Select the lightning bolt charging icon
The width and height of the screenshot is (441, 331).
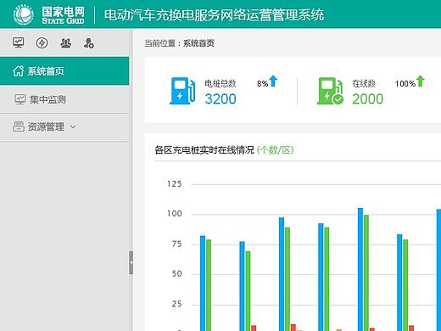[x=42, y=43]
